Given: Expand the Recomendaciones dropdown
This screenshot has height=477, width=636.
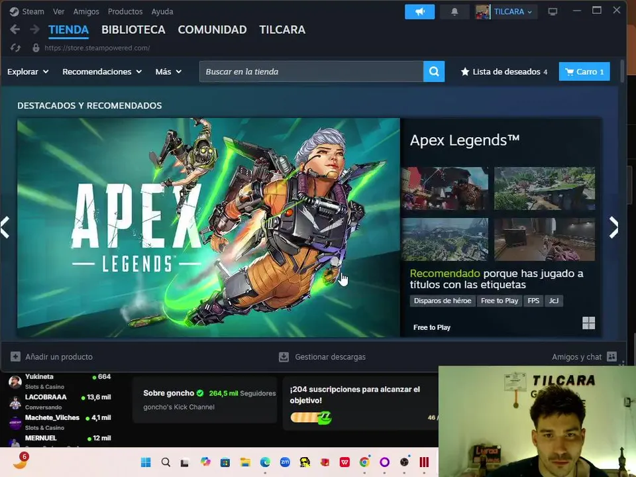Looking at the screenshot, I should 102,72.
